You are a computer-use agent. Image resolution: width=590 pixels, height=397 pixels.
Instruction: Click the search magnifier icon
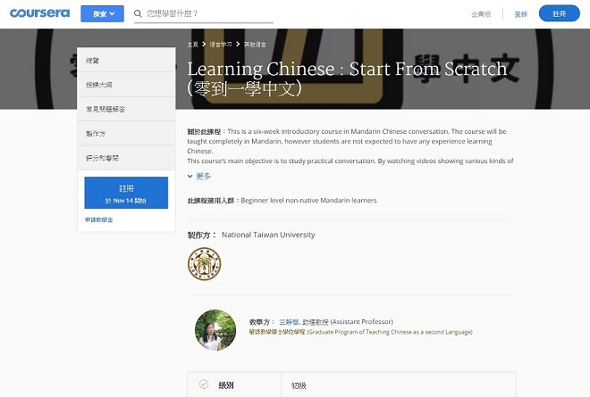[138, 14]
